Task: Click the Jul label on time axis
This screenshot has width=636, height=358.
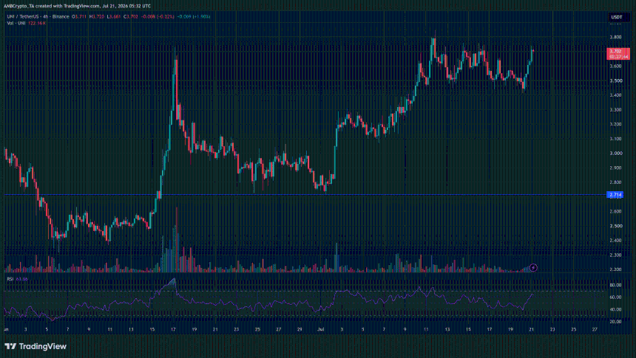Action: pos(321,330)
